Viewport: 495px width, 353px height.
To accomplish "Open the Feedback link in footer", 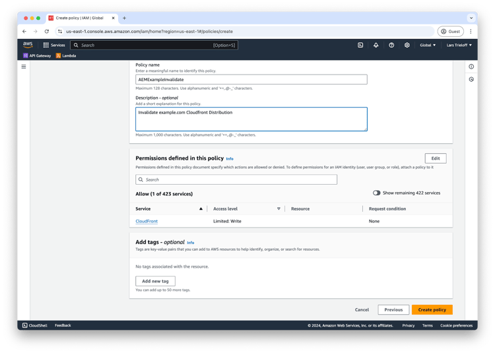I will (63, 325).
